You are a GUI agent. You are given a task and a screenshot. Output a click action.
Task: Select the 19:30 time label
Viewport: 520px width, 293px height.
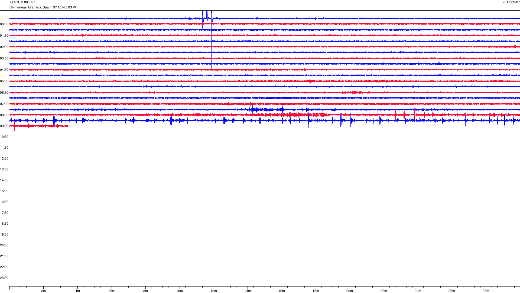click(x=4, y=234)
